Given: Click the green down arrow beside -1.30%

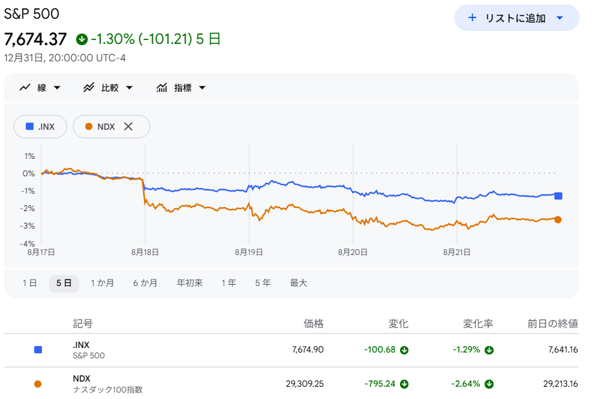Looking at the screenshot, I should [x=82, y=39].
